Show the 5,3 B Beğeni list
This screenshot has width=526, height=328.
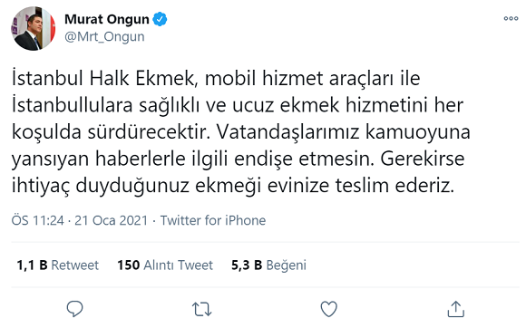click(x=268, y=265)
